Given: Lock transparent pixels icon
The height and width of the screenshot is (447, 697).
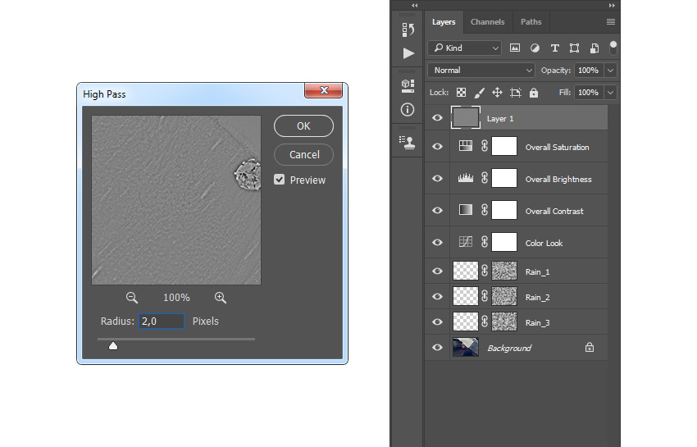Looking at the screenshot, I should point(462,93).
